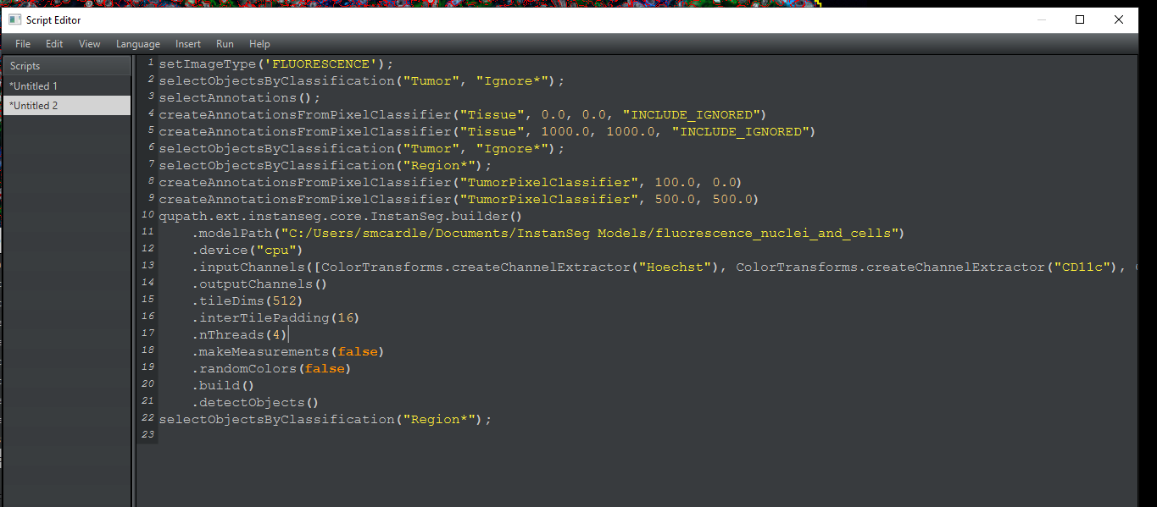Open the Edit menu
Screen dimensions: 1157x507
point(54,43)
